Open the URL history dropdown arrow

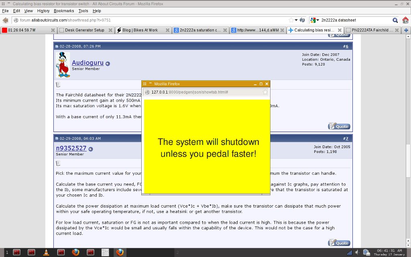[x=296, y=20]
